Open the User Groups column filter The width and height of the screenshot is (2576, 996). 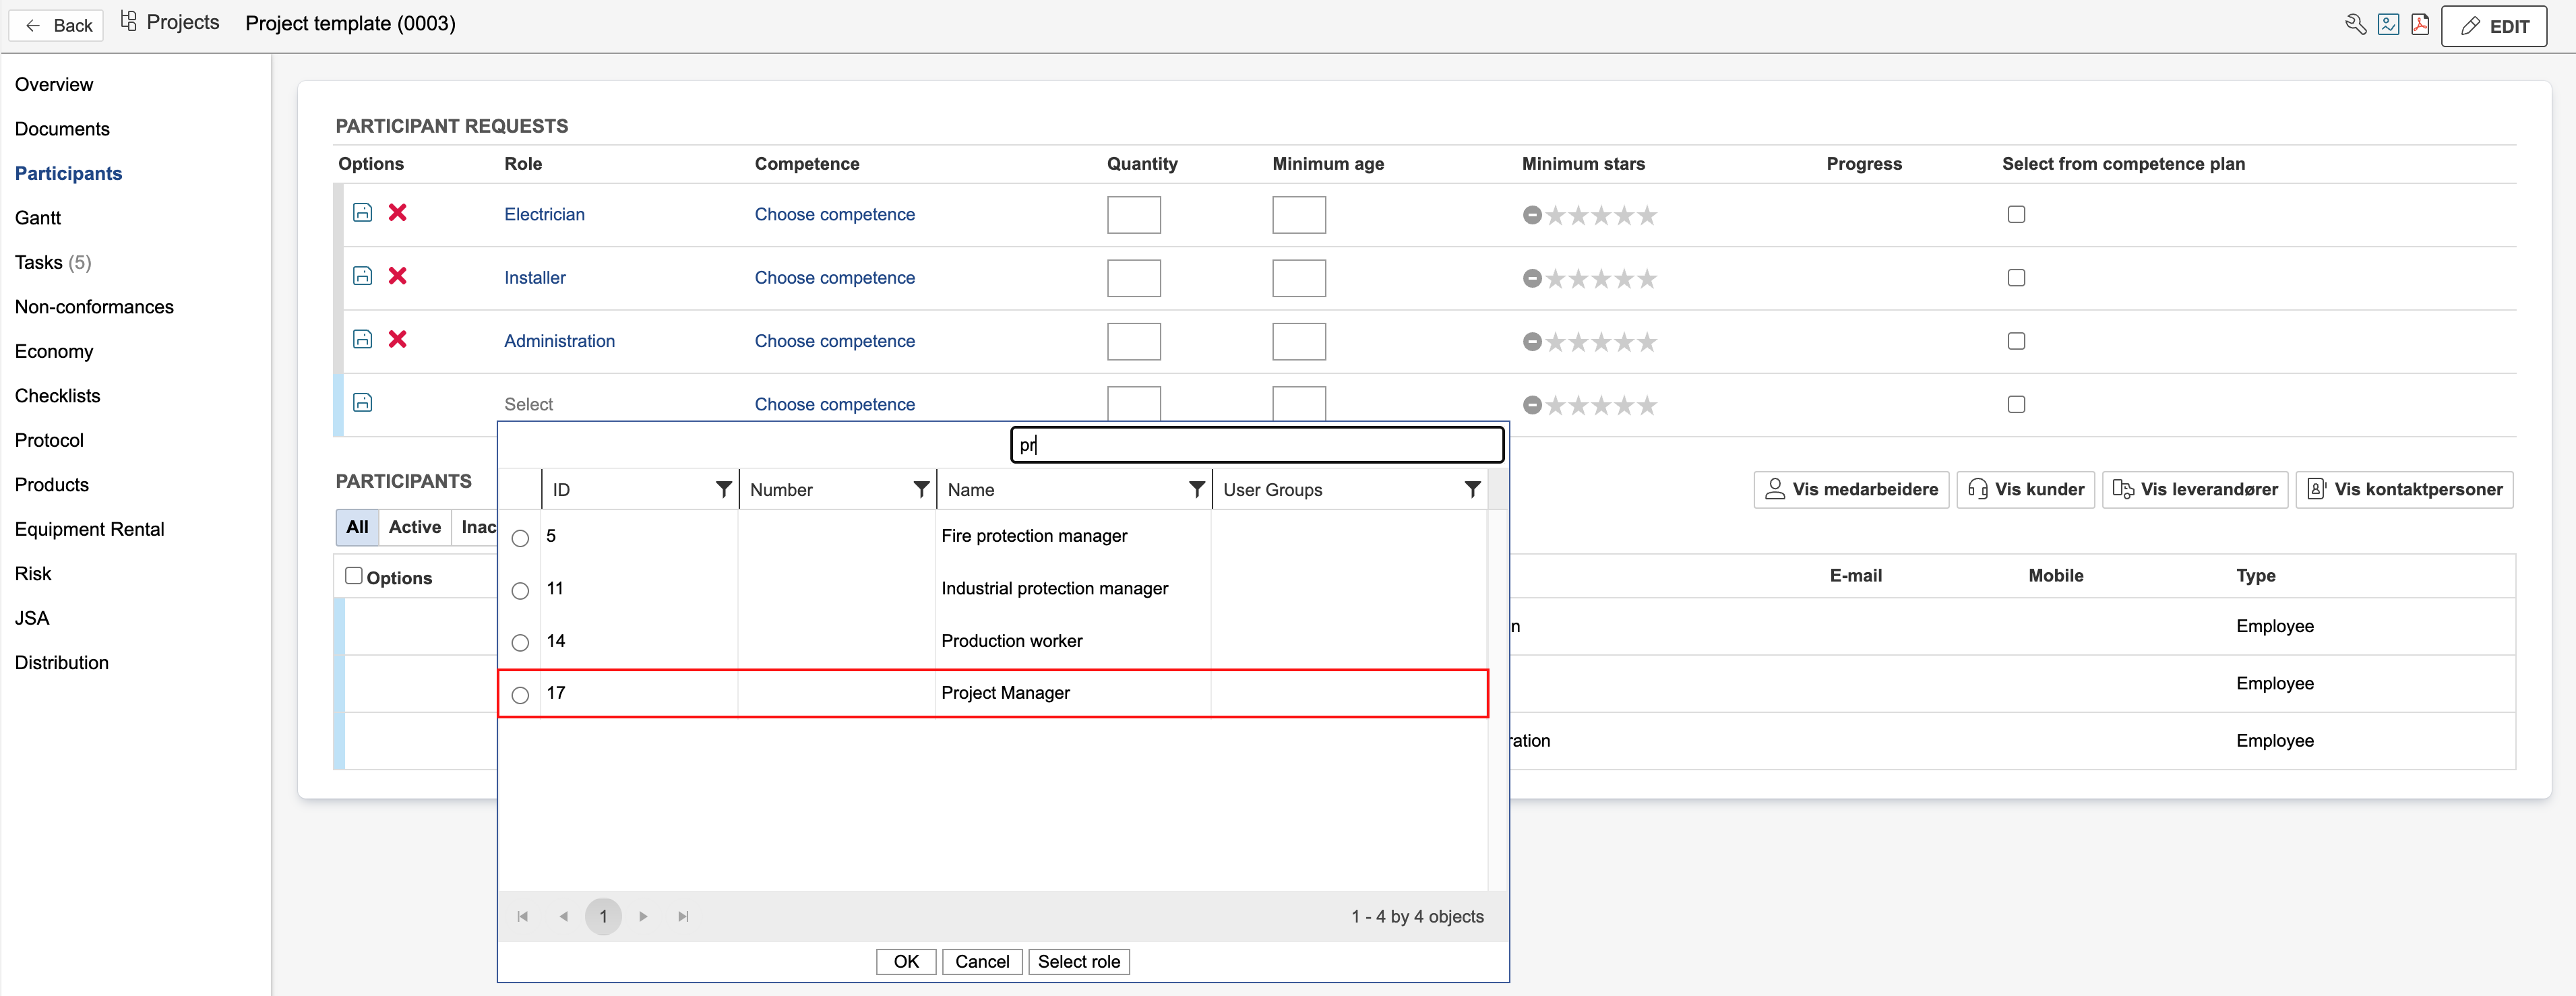coord(1472,489)
